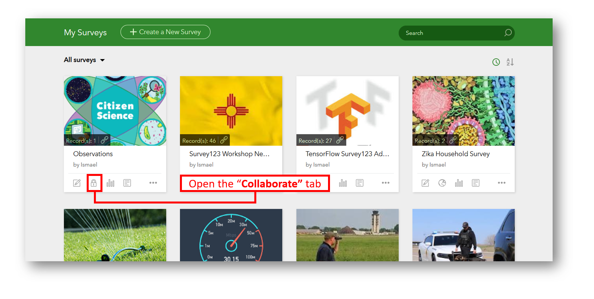Open the Citizen Science survey thumbnail
This screenshot has width=594, height=299.
pyautogui.click(x=115, y=108)
